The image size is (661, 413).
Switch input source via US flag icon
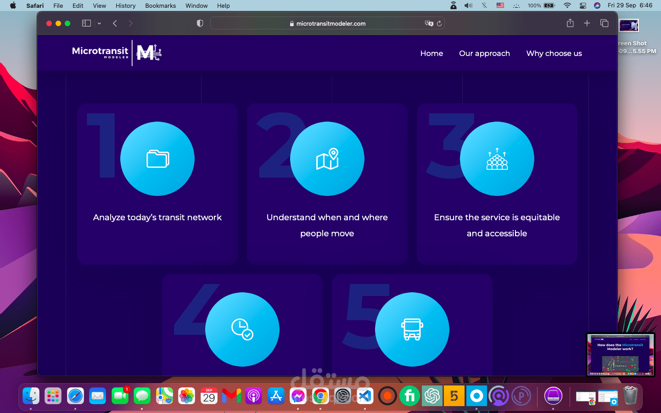(500, 6)
